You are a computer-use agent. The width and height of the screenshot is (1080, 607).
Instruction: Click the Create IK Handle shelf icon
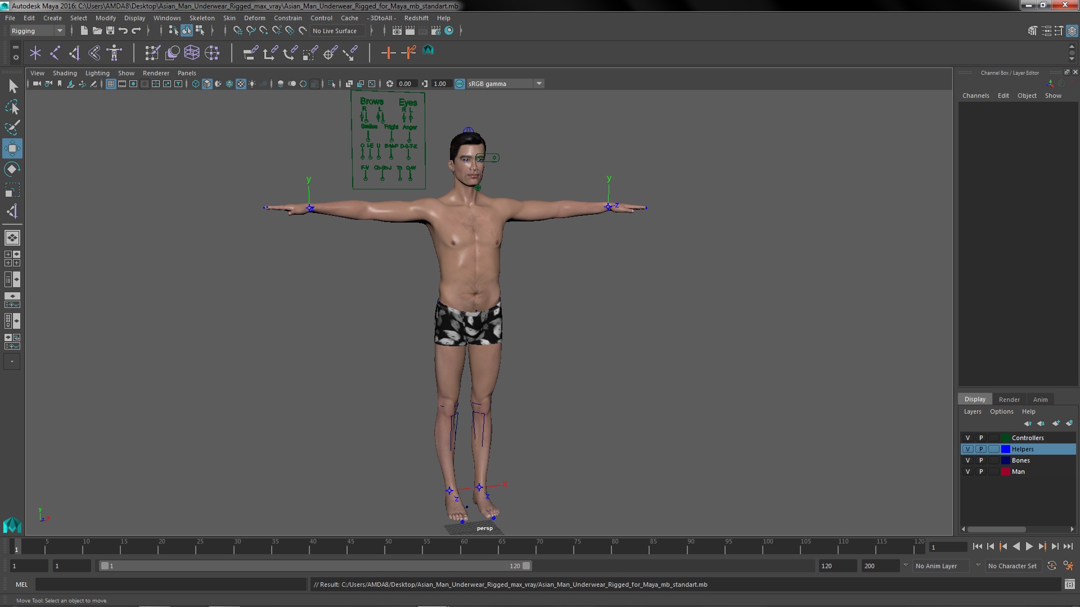coord(74,53)
